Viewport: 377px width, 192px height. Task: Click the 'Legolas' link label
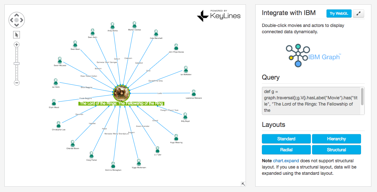click(x=92, y=123)
